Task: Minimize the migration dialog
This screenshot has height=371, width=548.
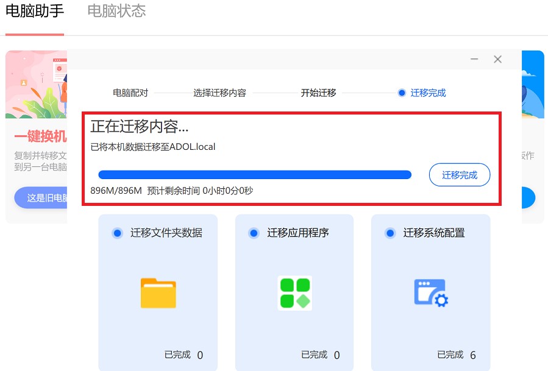Action: (475, 59)
